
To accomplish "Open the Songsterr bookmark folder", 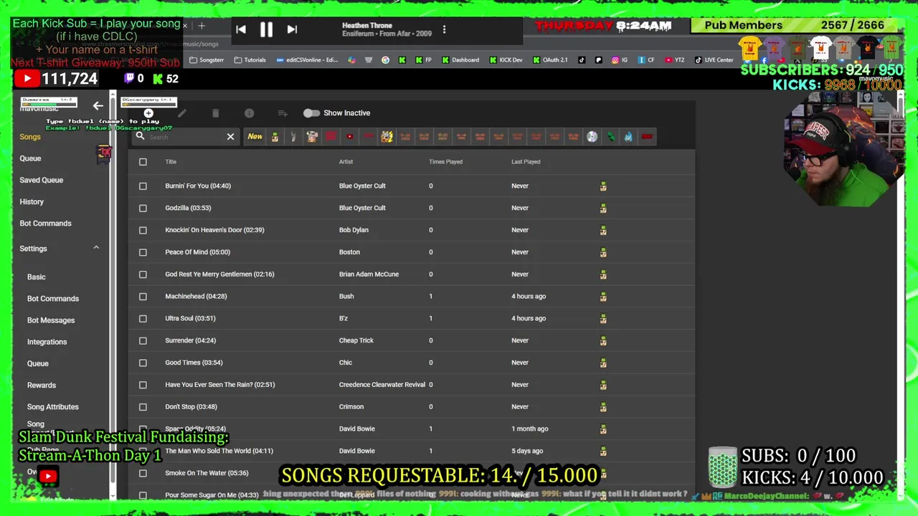I will click(207, 60).
